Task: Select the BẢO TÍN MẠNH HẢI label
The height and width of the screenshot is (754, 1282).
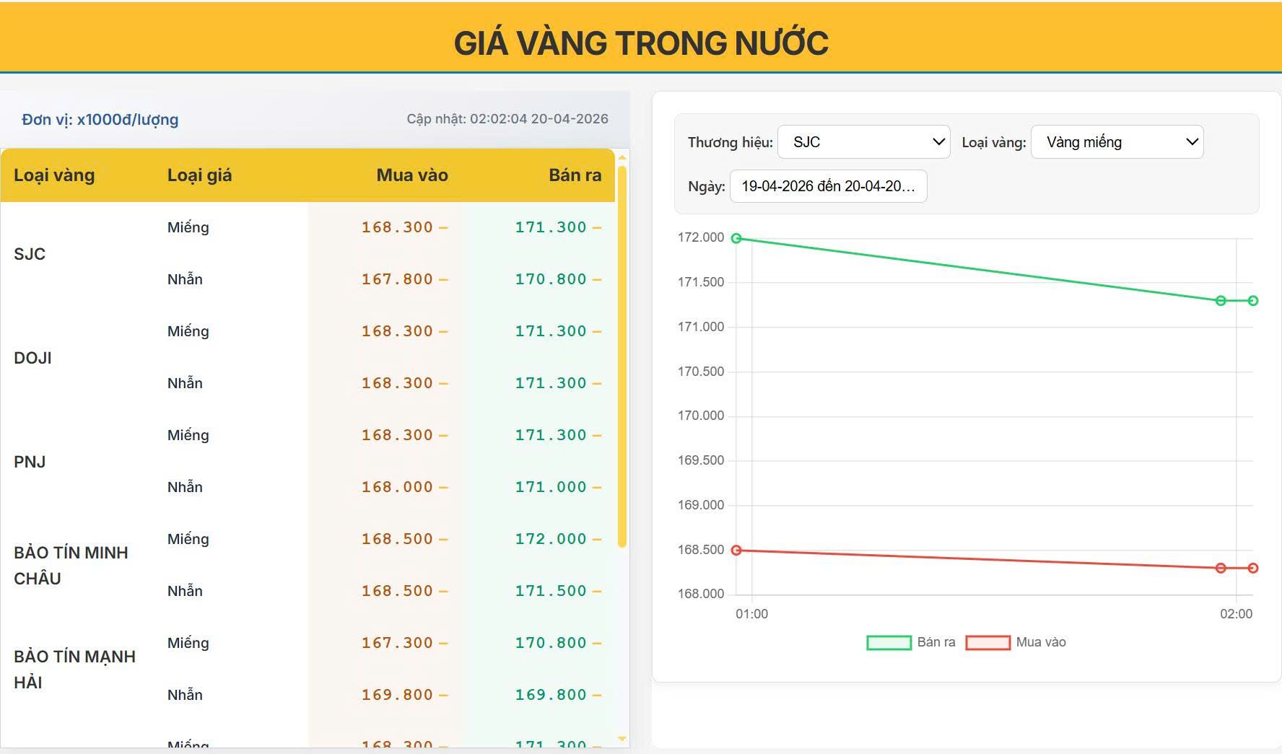Action: [x=74, y=670]
